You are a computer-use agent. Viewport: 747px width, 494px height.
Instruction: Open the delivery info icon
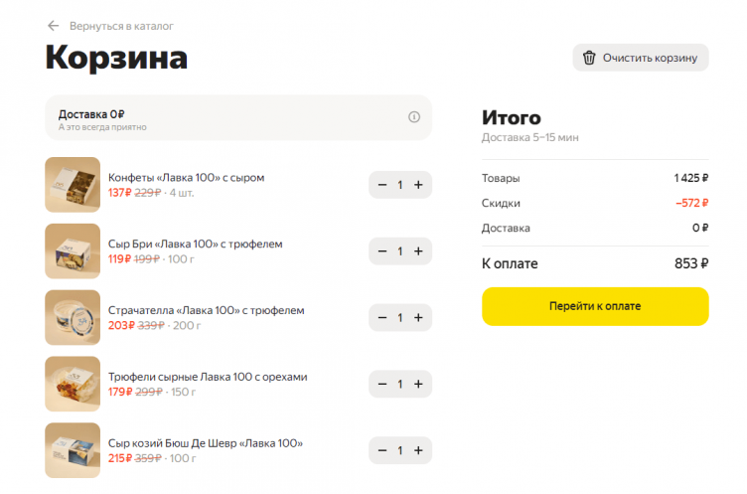point(414,117)
